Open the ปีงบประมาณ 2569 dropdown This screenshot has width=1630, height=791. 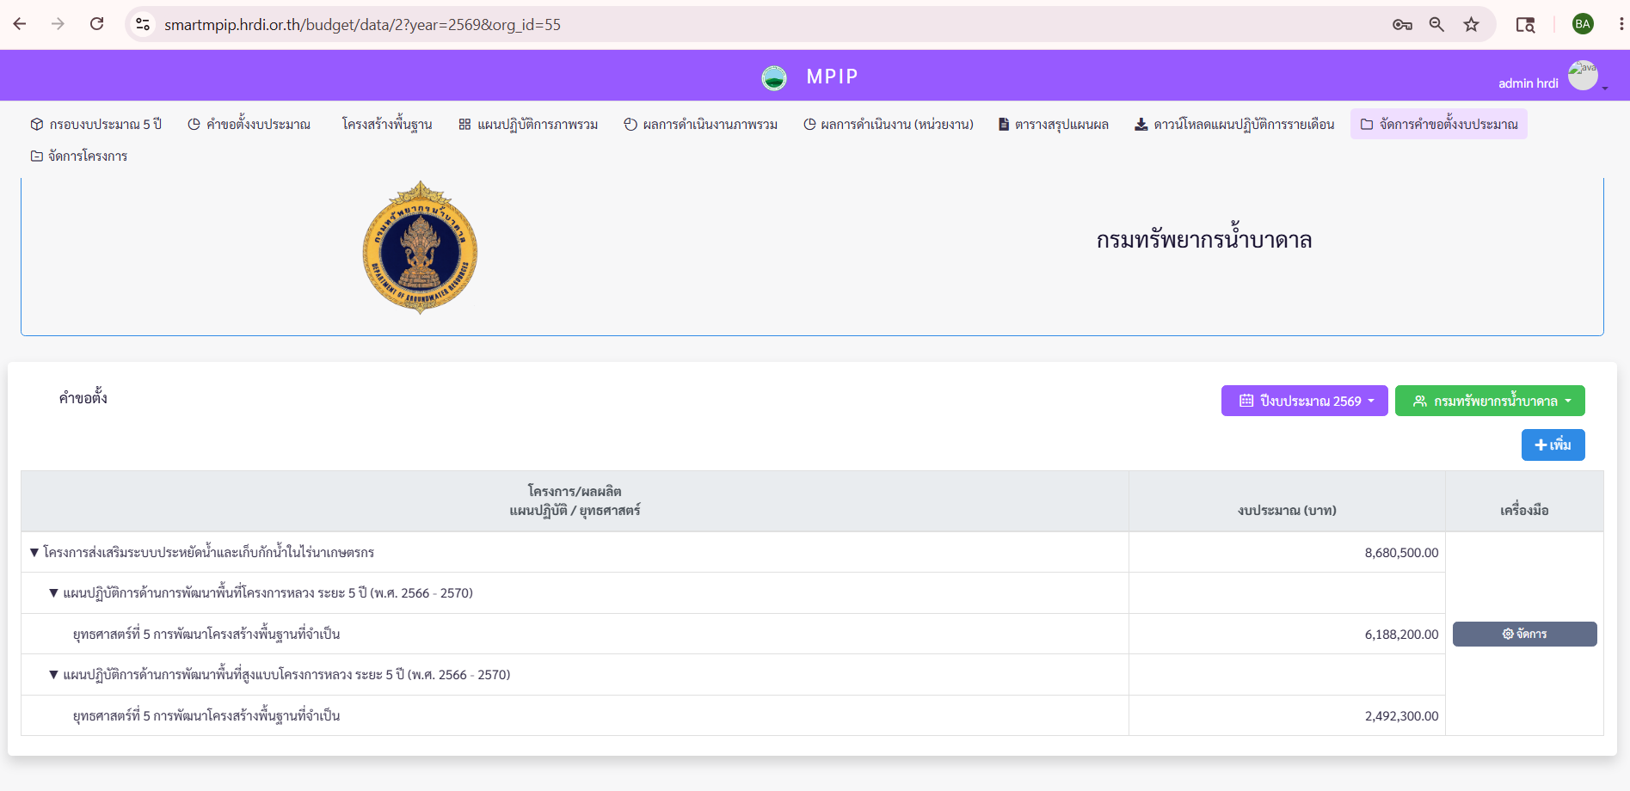point(1305,401)
